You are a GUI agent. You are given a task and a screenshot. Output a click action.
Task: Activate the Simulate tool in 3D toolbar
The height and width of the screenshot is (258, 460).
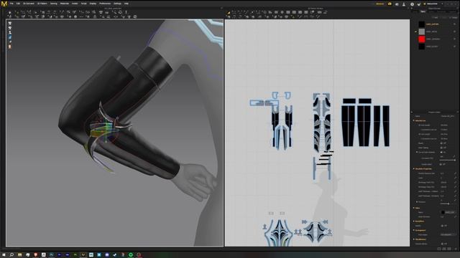(x=9, y=13)
